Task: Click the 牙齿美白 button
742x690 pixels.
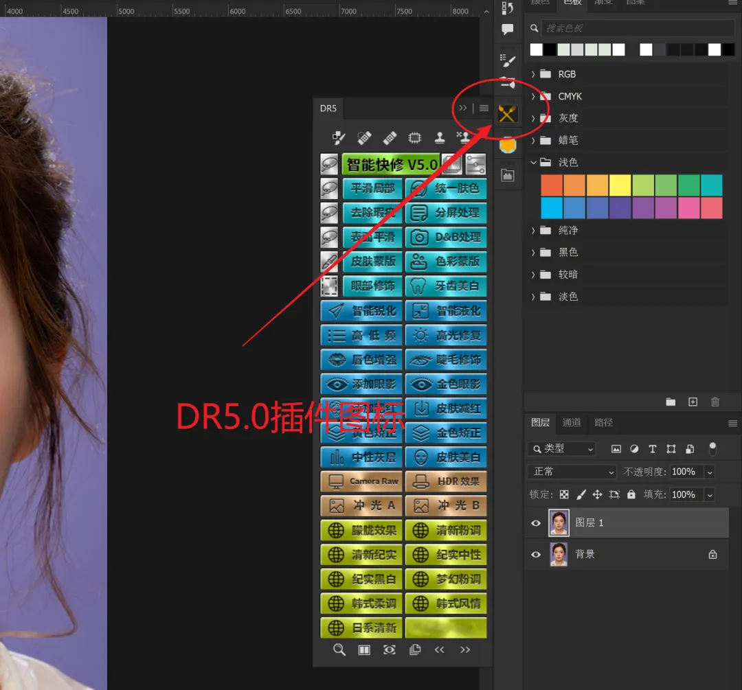Action: click(x=446, y=286)
